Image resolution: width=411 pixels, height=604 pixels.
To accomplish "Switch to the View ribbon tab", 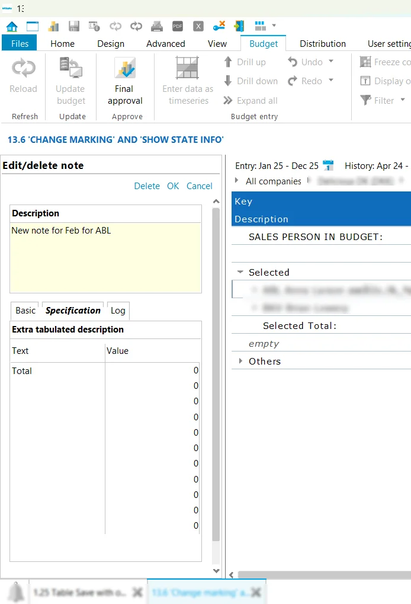I will coord(217,43).
